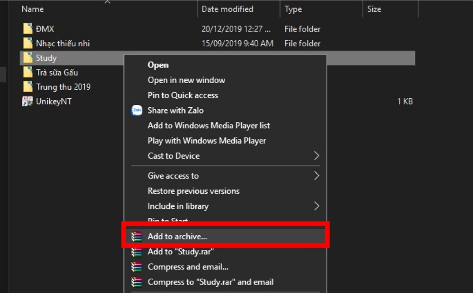The width and height of the screenshot is (473, 293).
Task: Click the Zalo icon in context menu
Action: pyautogui.click(x=137, y=111)
